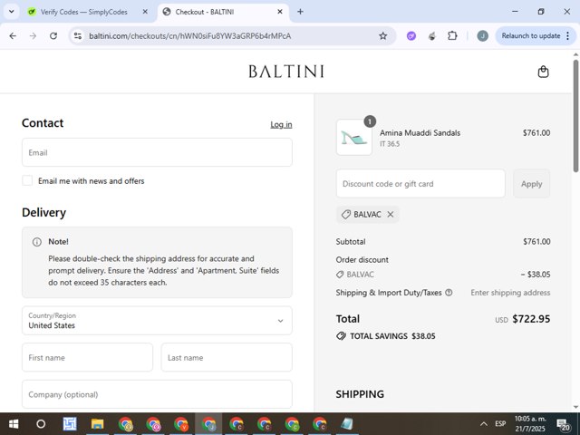
Task: Click the Amina Muaddi Sandals product name
Action: tap(420, 133)
